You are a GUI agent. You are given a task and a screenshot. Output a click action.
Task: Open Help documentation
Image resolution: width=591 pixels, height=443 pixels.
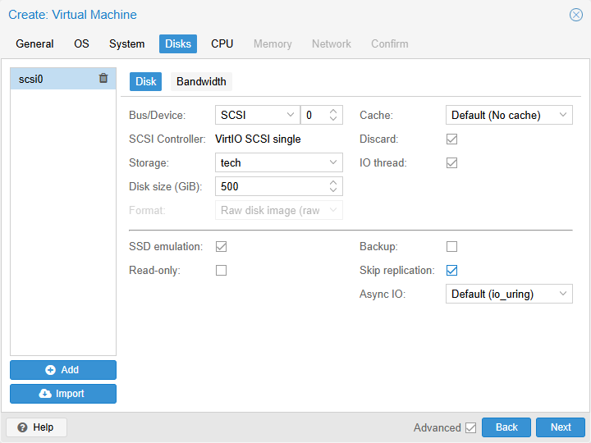(36, 427)
